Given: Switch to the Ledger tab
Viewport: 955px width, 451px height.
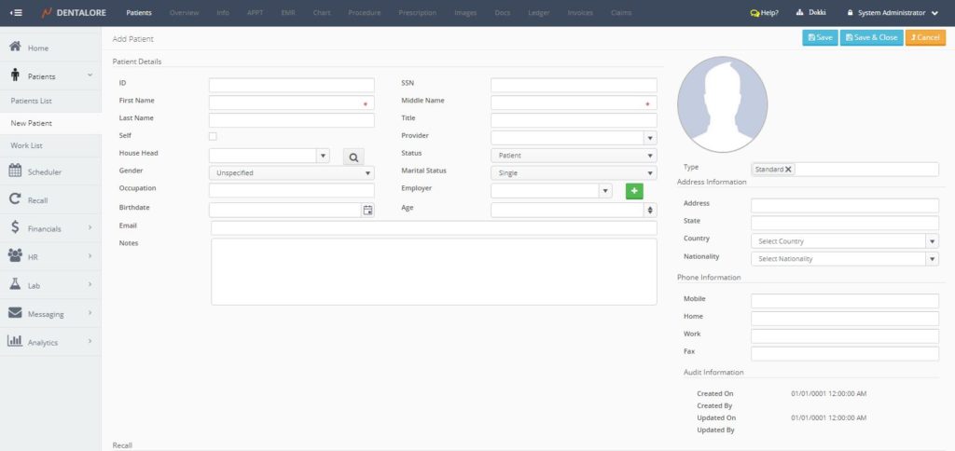Looking at the screenshot, I should click(x=538, y=13).
